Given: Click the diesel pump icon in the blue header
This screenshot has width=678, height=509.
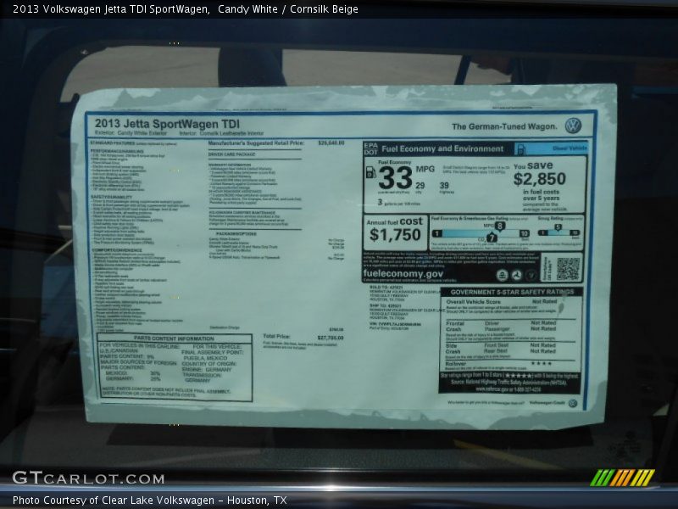Looking at the screenshot, I should click(520, 149).
